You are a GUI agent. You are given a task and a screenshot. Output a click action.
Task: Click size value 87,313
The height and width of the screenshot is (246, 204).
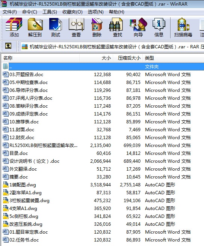click(104, 193)
